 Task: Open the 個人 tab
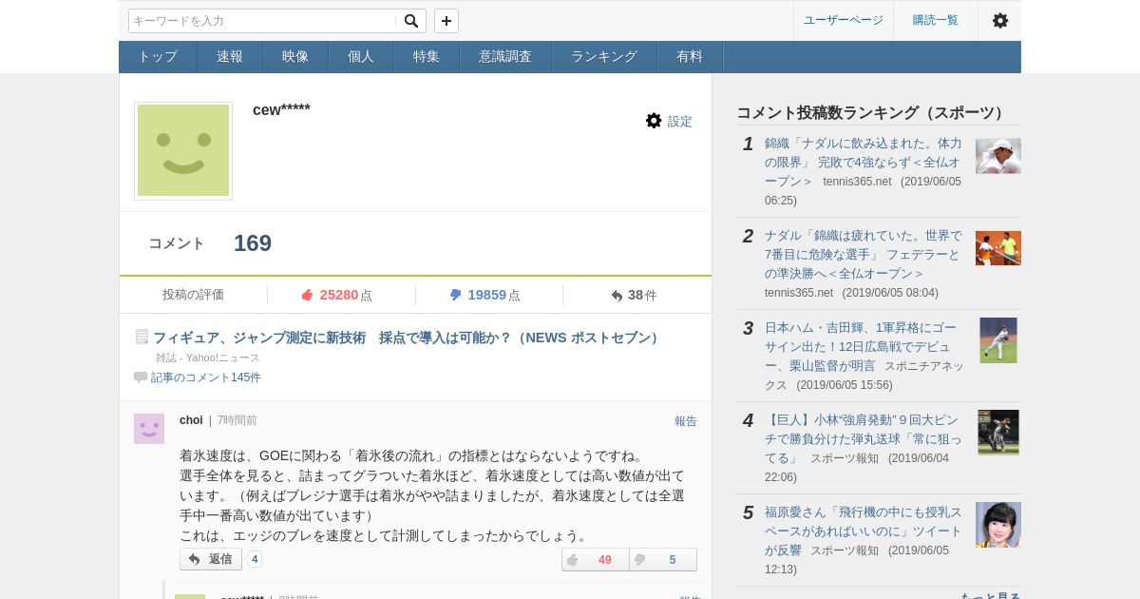[x=361, y=57]
